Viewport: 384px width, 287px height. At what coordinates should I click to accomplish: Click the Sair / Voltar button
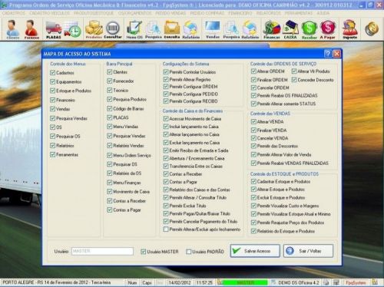pos(309,251)
